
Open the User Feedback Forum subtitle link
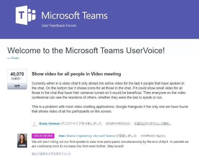[59, 26]
